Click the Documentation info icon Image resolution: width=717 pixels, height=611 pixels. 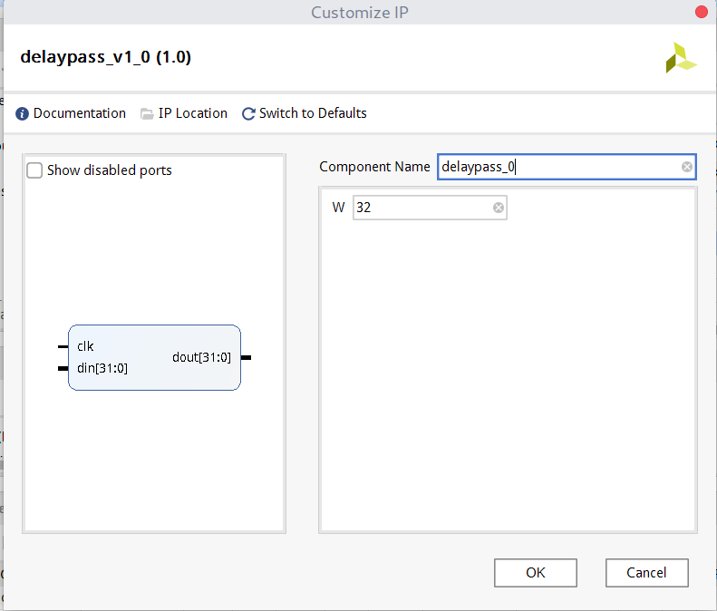[22, 113]
